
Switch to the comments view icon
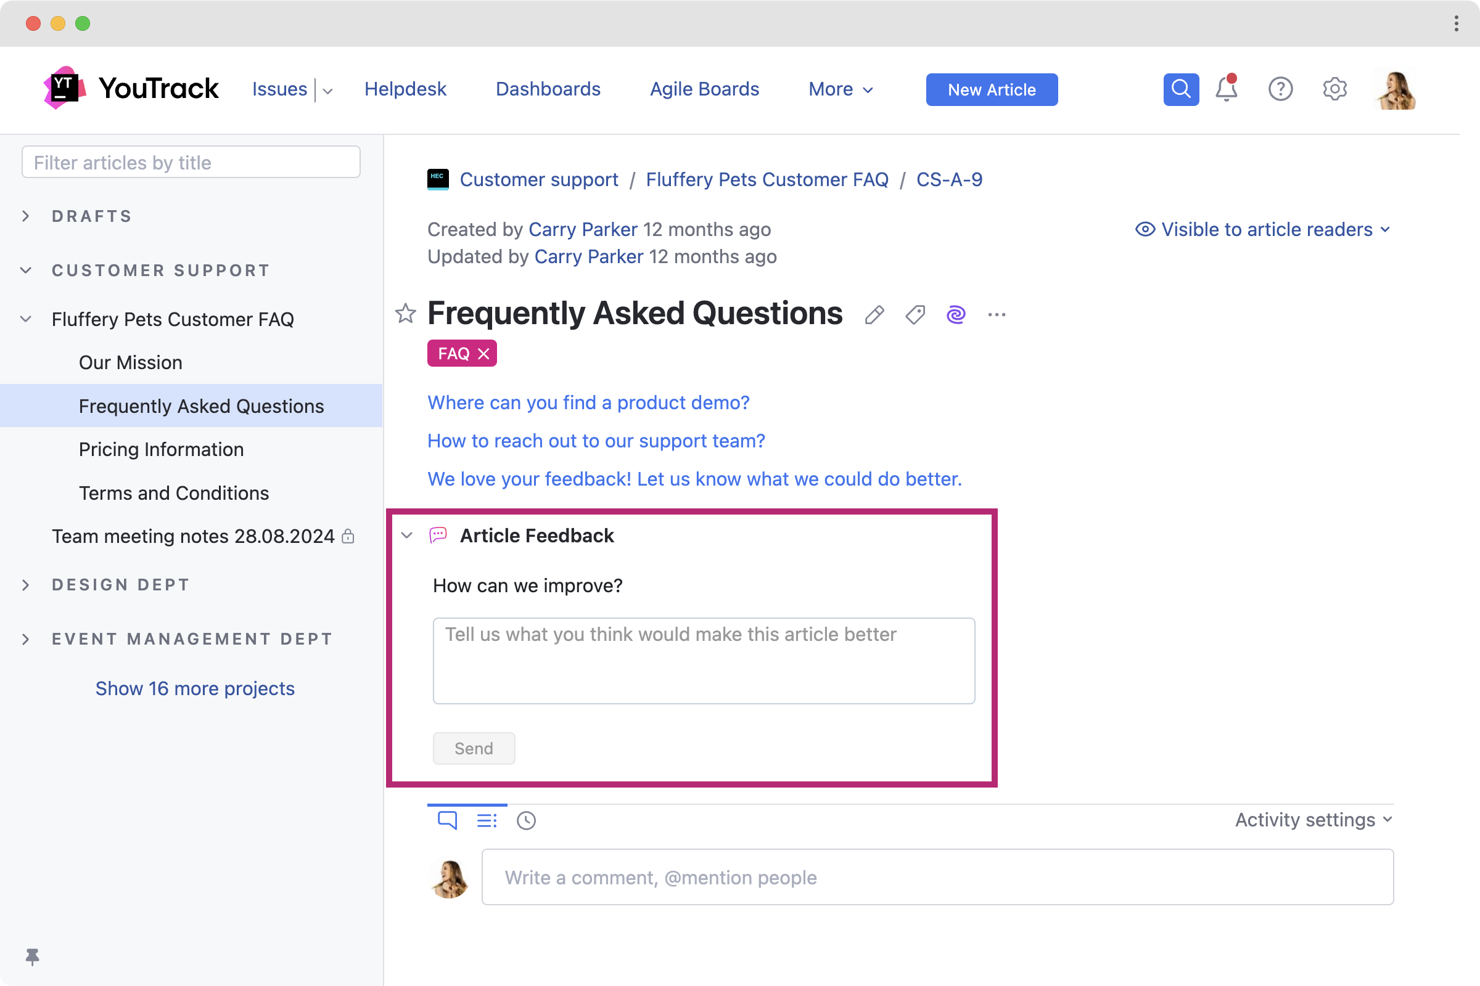[x=446, y=820]
